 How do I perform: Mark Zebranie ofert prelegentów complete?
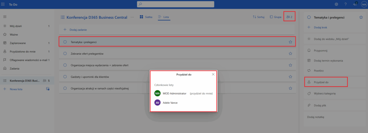click(x=65, y=54)
